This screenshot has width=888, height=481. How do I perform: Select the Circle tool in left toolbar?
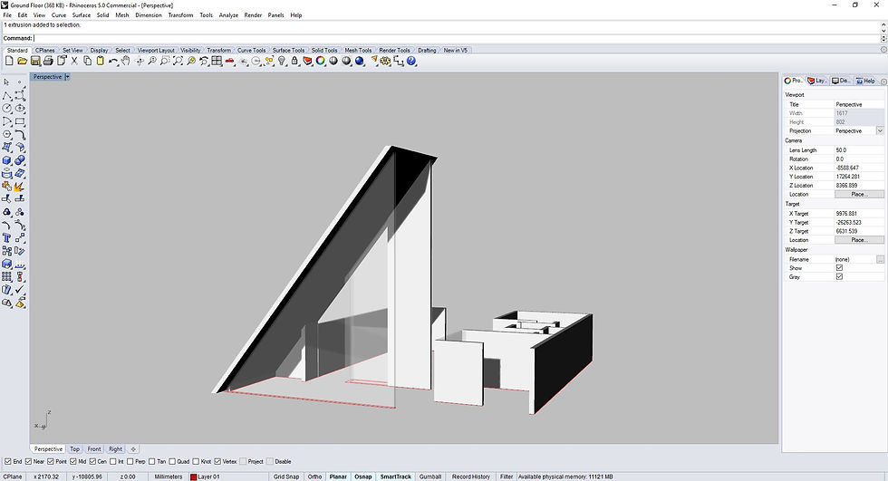pyautogui.click(x=7, y=108)
